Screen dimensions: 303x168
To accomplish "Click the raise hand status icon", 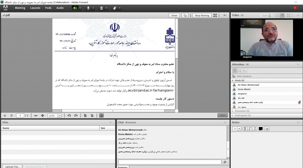I will point(114,8).
